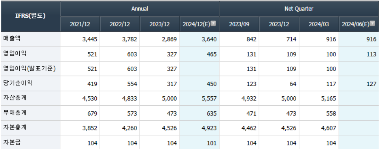Click 영업이익(발표기준) value 131 for 2023/09

coord(252,69)
